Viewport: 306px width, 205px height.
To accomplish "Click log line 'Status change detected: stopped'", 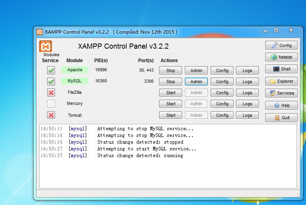I will click(x=140, y=142).
